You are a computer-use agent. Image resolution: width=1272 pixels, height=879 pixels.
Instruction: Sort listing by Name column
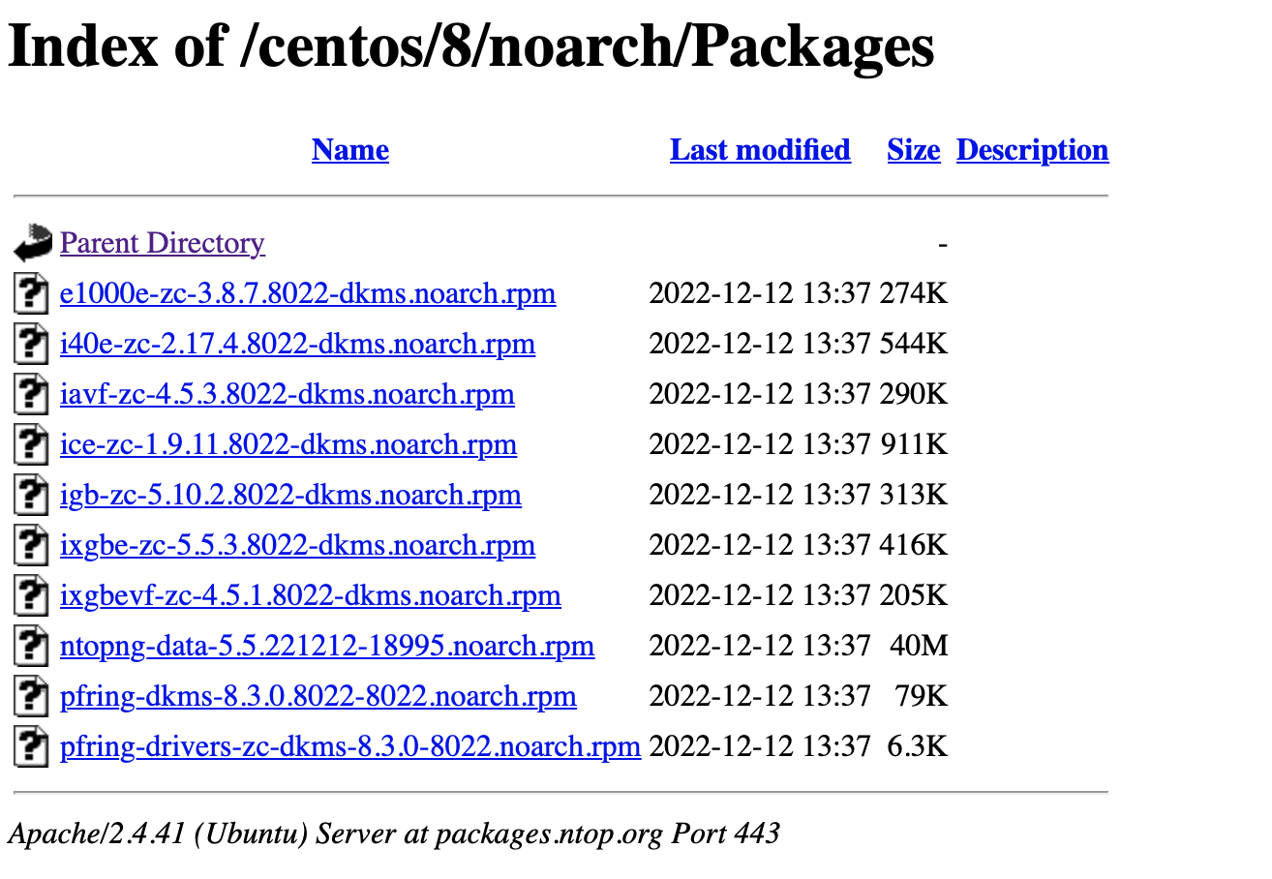click(349, 150)
